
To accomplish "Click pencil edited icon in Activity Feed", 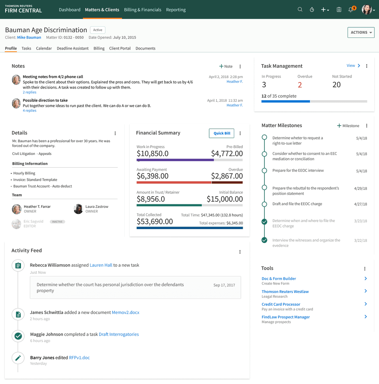I will click(x=18, y=358).
